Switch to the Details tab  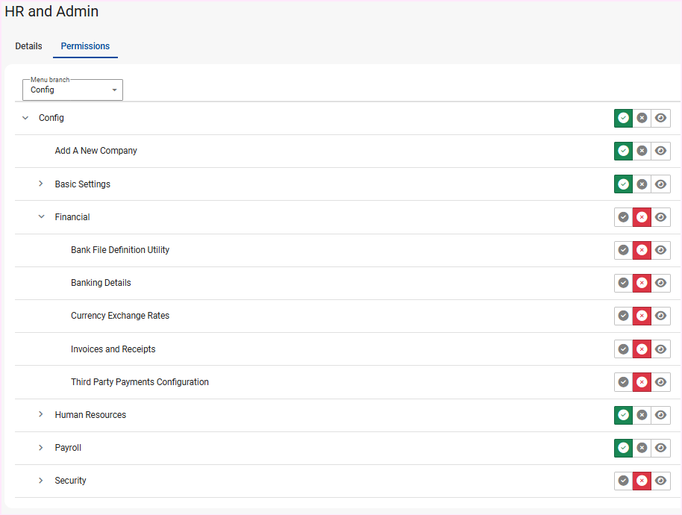click(28, 46)
